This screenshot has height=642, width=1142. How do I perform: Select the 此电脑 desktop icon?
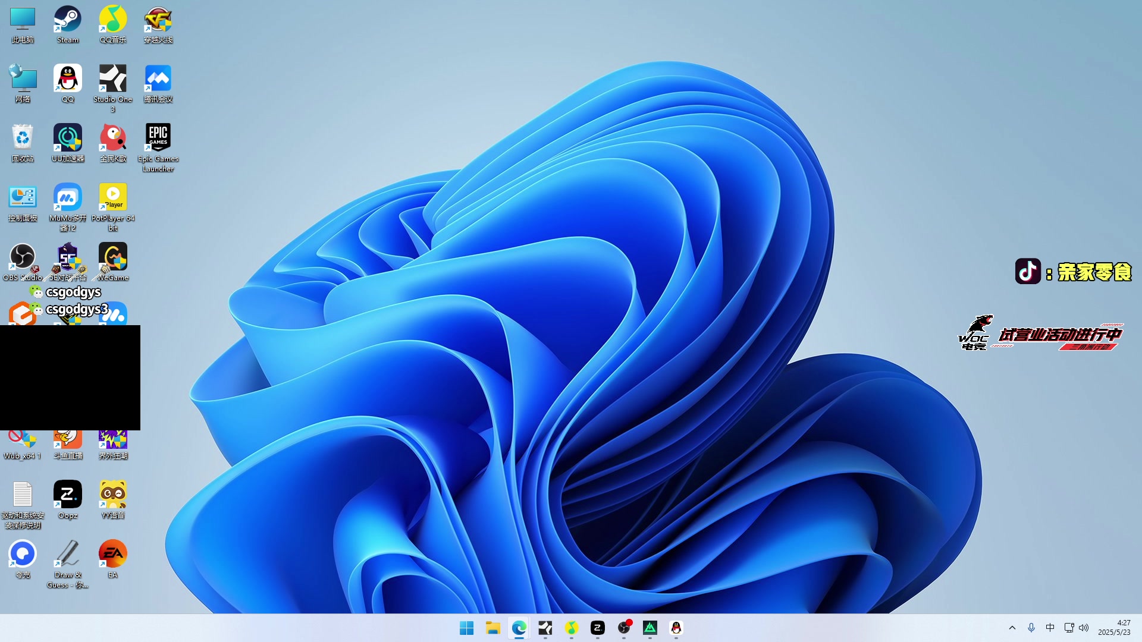click(x=23, y=25)
